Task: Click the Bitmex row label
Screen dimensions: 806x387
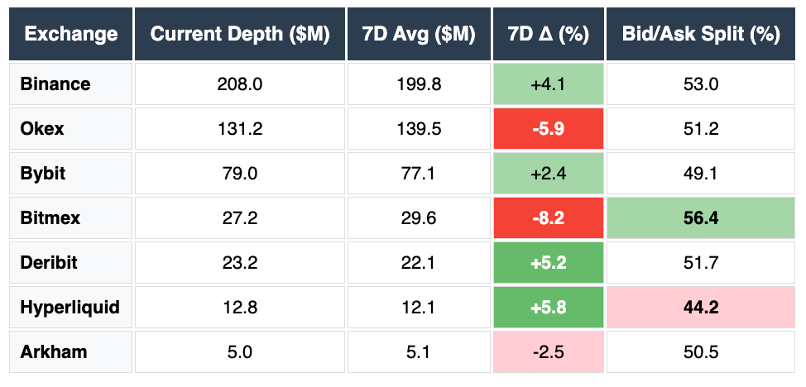Action: tap(48, 218)
